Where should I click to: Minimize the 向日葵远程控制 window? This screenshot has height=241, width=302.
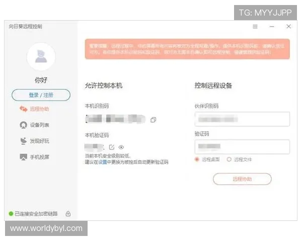pos(272,27)
